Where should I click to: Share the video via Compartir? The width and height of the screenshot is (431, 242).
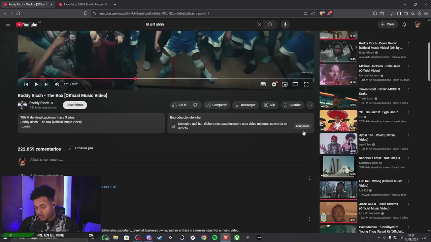[217, 105]
